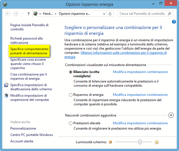Click the Back navigation arrow
179x151 pixels.
8,14
